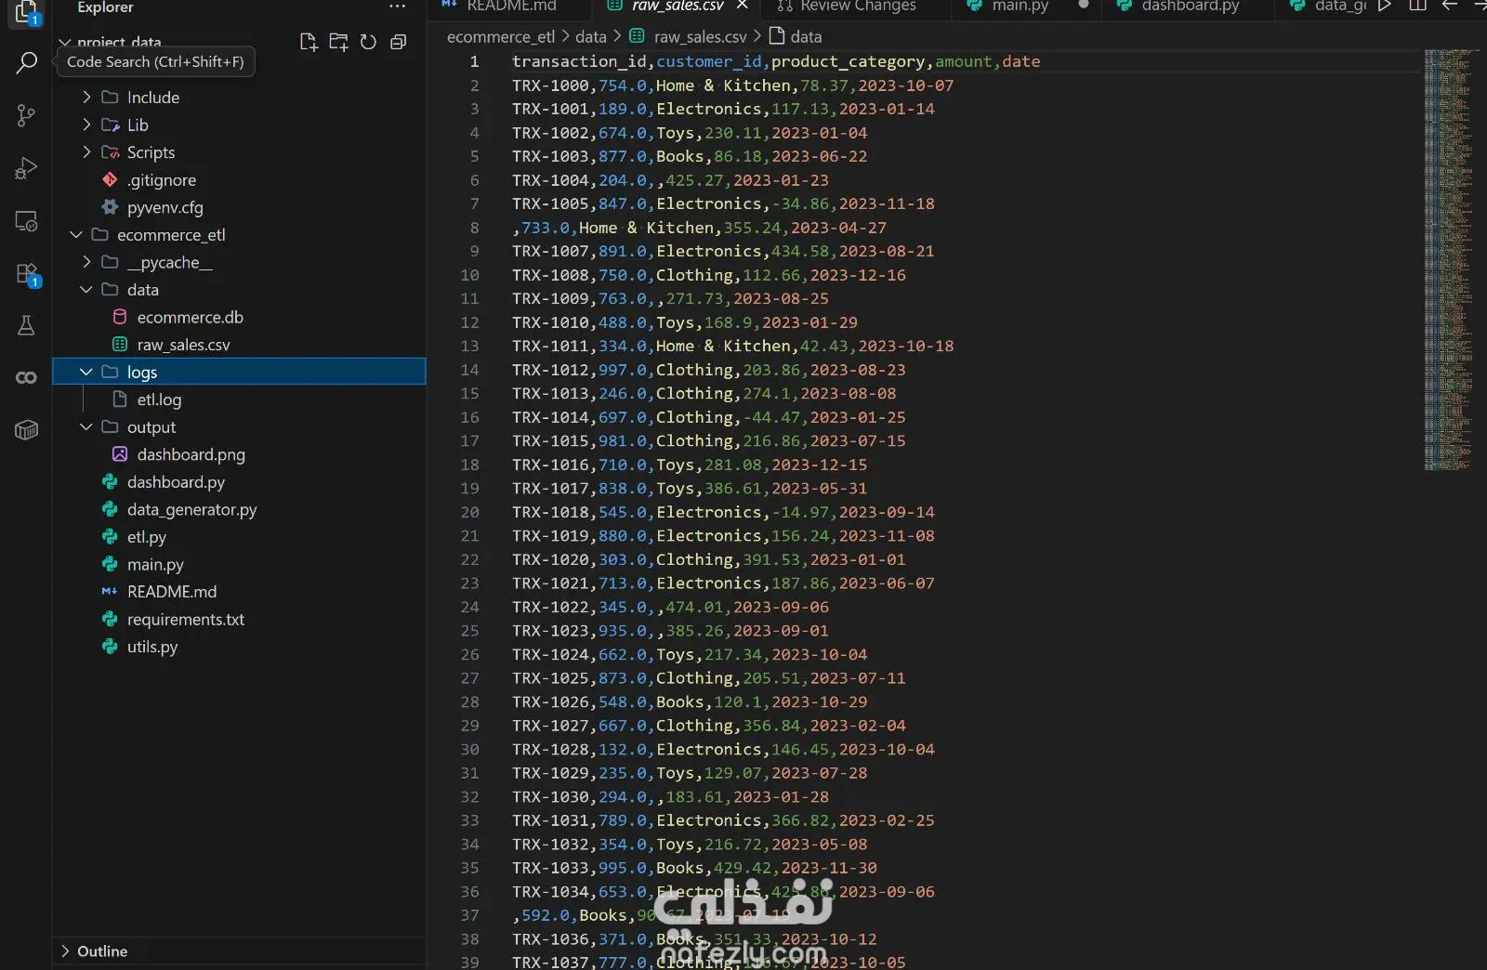The width and height of the screenshot is (1487, 970).
Task: Click TRX-1018 in line 20
Action: click(550, 512)
